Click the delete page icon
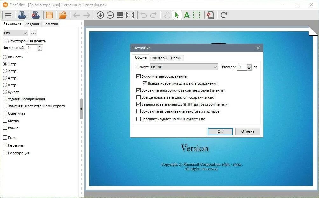 point(210,15)
